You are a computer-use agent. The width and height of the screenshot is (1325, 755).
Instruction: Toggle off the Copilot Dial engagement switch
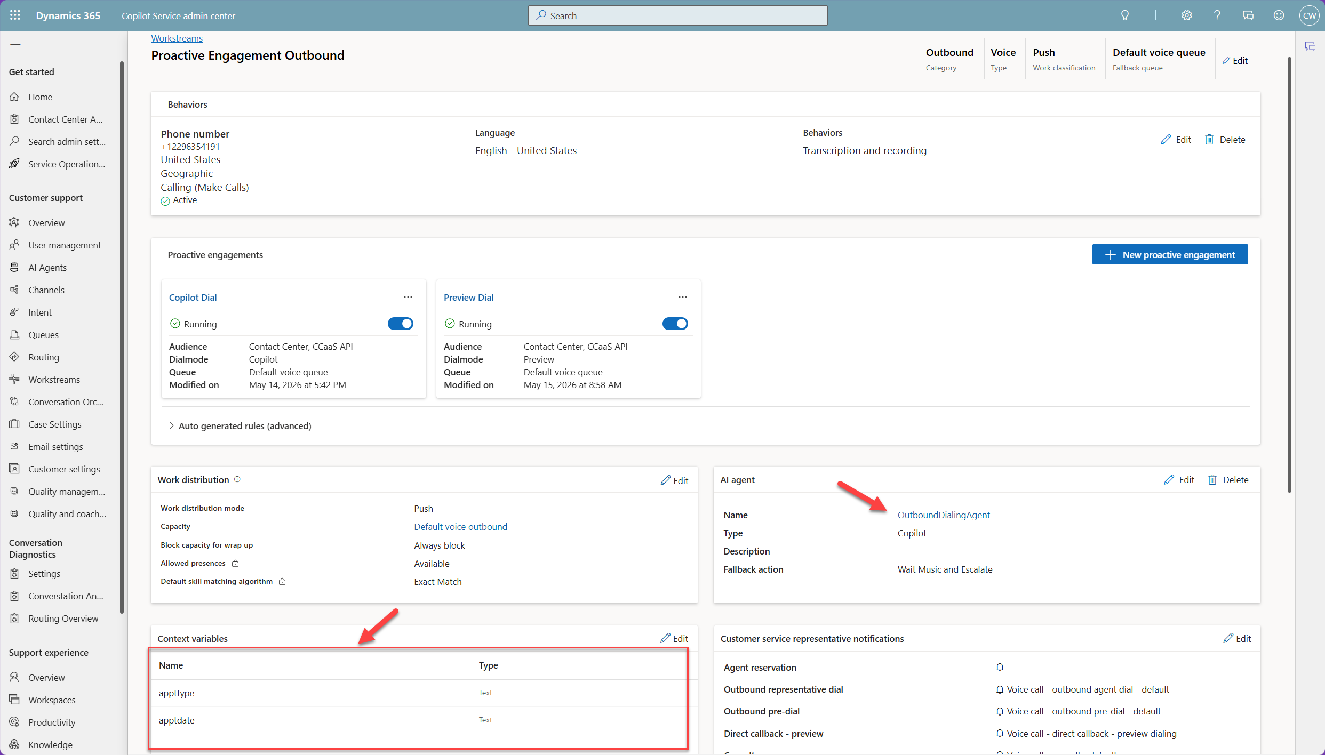click(401, 324)
